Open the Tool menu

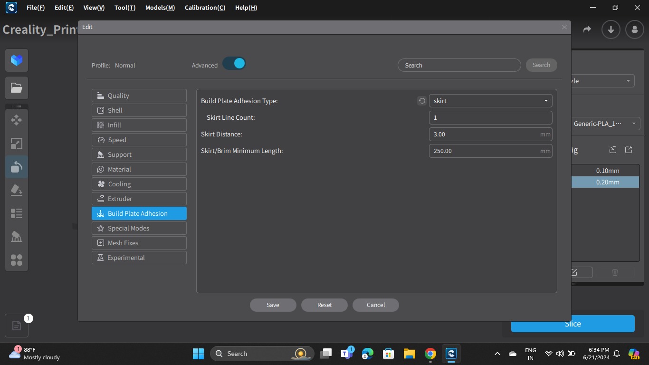(x=125, y=8)
